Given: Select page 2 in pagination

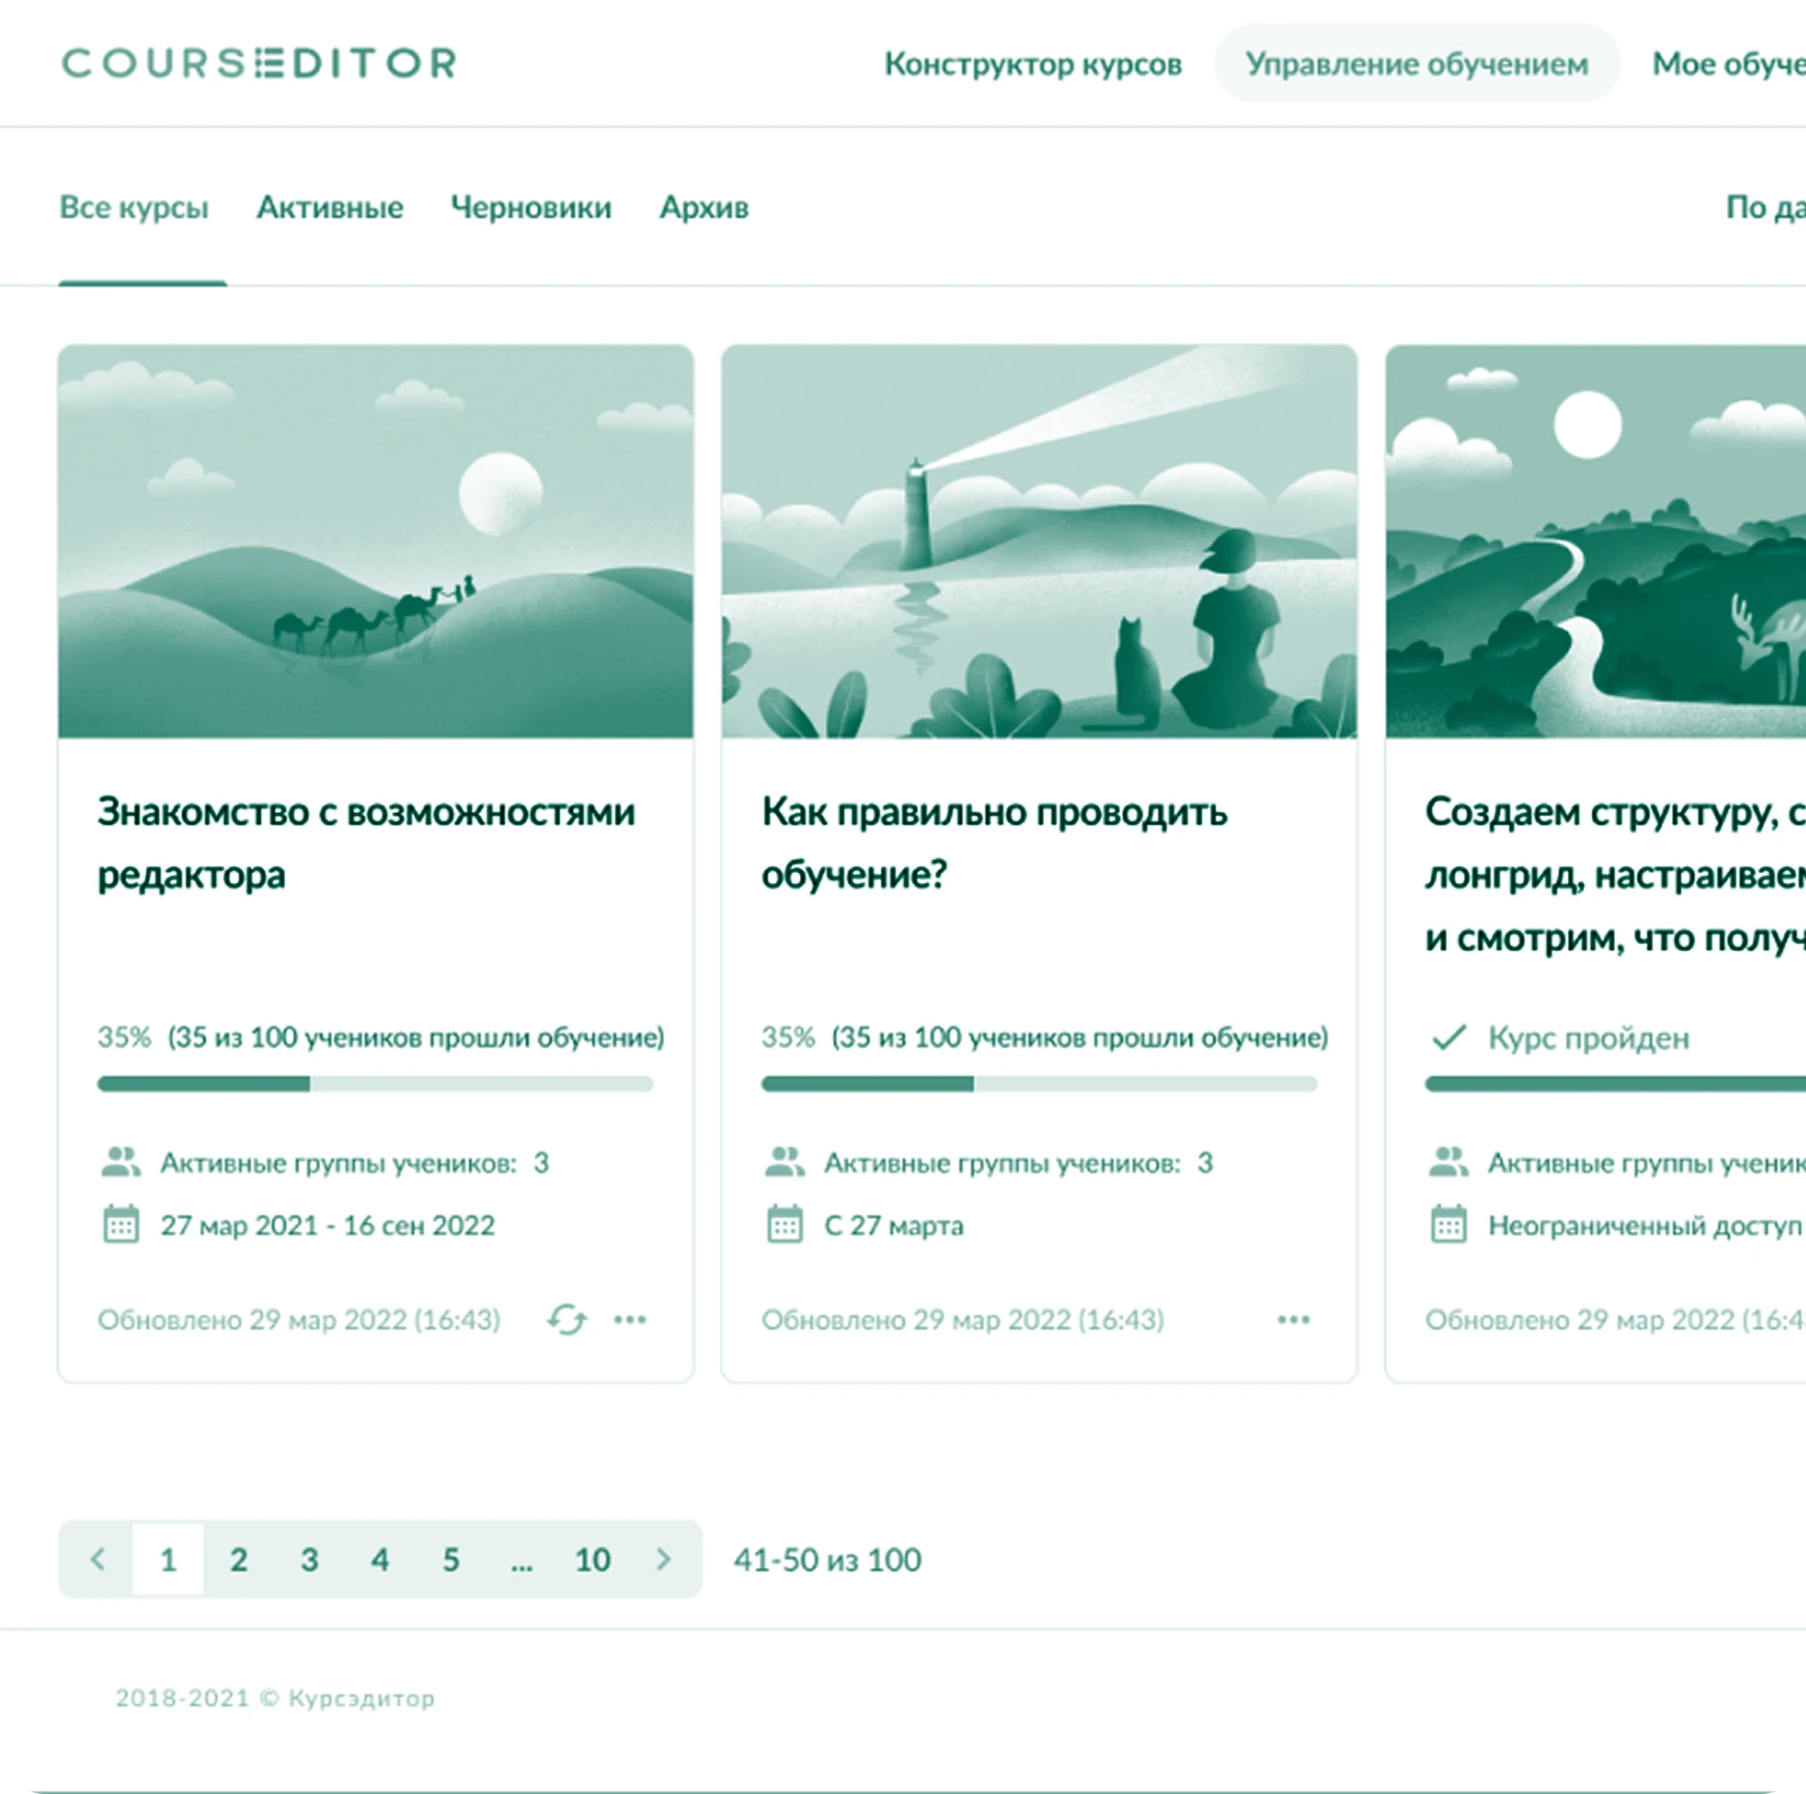Looking at the screenshot, I should point(238,1559).
